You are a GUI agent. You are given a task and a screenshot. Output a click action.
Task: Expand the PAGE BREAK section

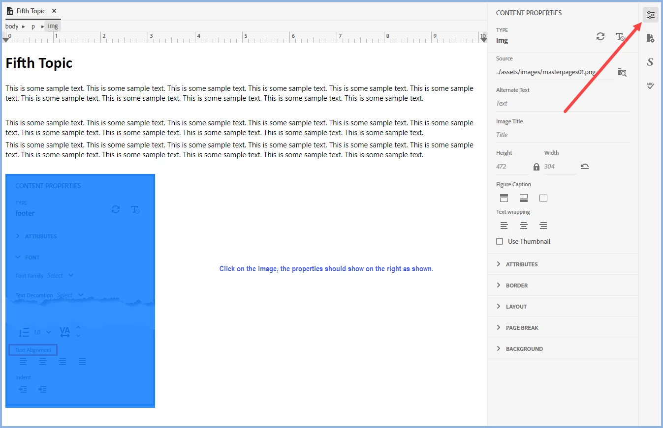(563, 327)
